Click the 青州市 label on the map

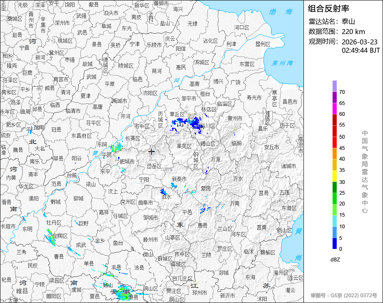coord(235,118)
